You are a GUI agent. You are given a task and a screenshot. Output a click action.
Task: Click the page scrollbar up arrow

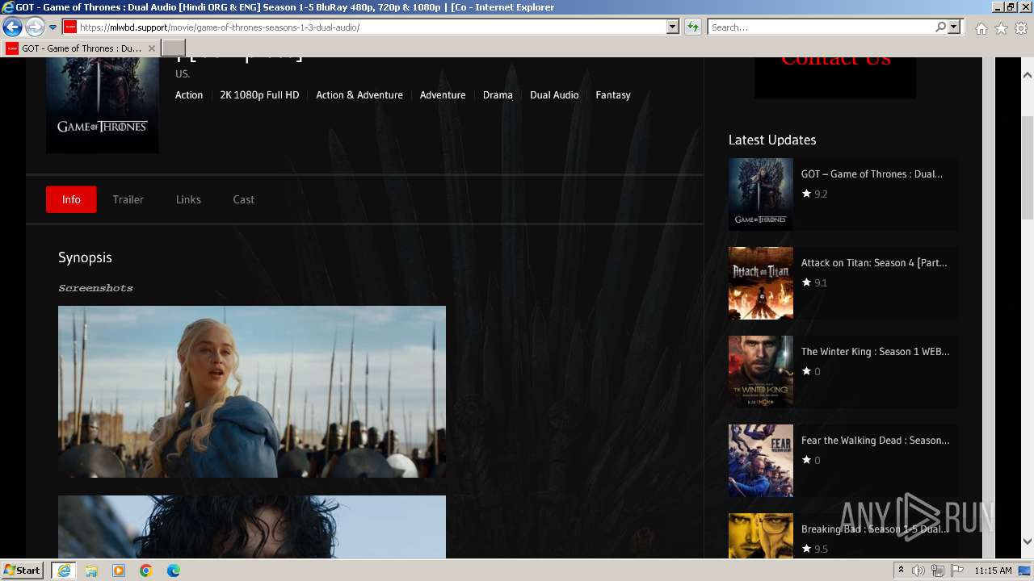click(x=1028, y=75)
